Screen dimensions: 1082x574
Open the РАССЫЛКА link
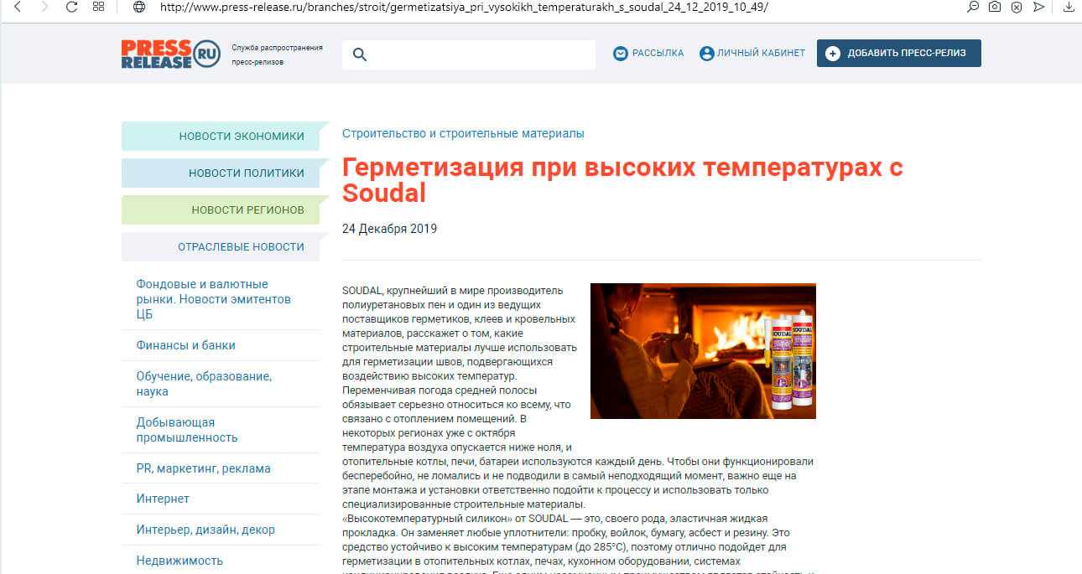[658, 54]
